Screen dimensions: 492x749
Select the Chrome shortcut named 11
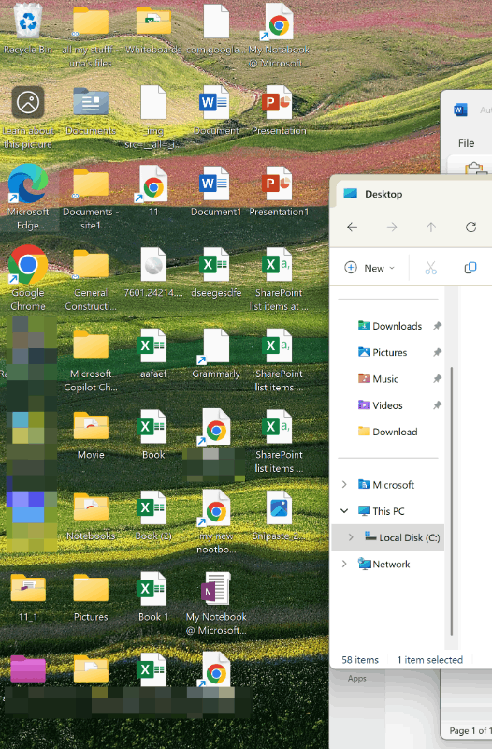point(153,191)
